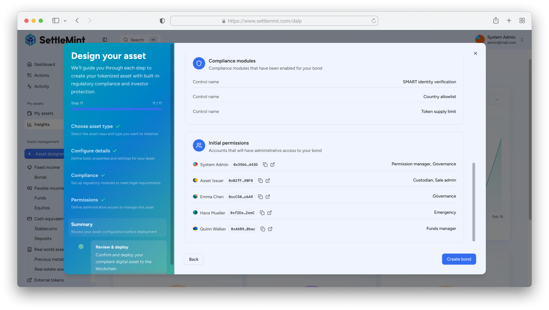Toggle the browser reader shield icon
Viewport: 549px width, 310px height.
162,21
